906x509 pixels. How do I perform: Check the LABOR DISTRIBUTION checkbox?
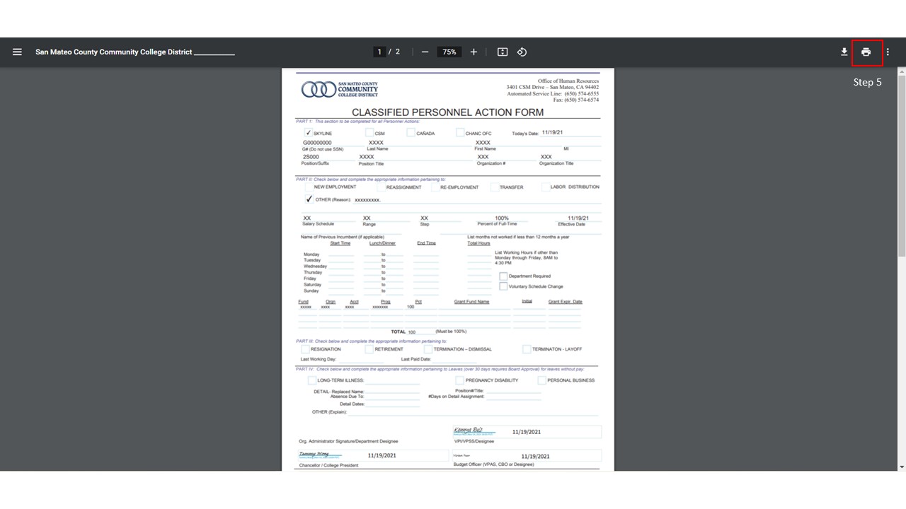click(545, 187)
